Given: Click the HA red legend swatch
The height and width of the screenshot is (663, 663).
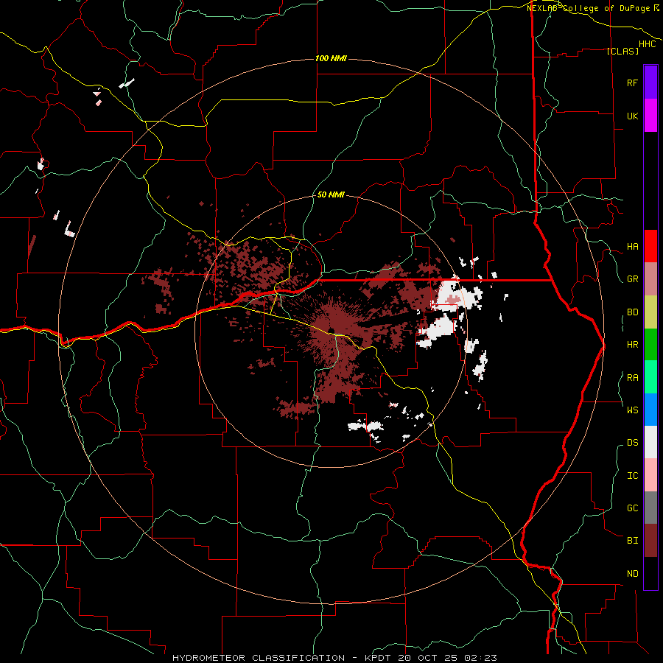Looking at the screenshot, I should (x=650, y=246).
